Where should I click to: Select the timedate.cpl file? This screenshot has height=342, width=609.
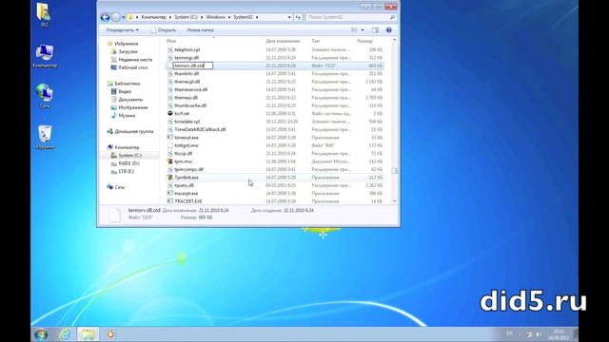click(187, 122)
